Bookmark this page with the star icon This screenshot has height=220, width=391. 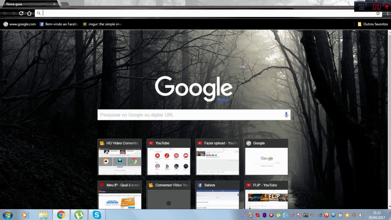click(378, 13)
